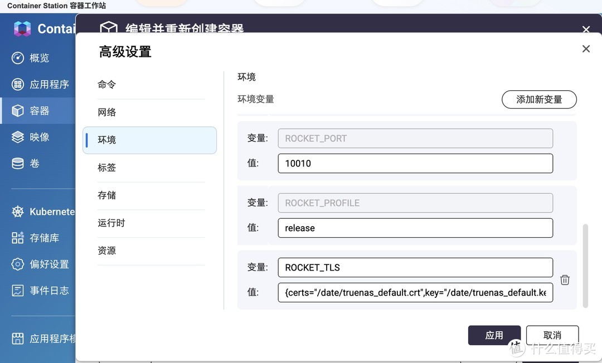This screenshot has width=602, height=363.
Task: Open the Labels settings tab
Action: click(x=107, y=168)
